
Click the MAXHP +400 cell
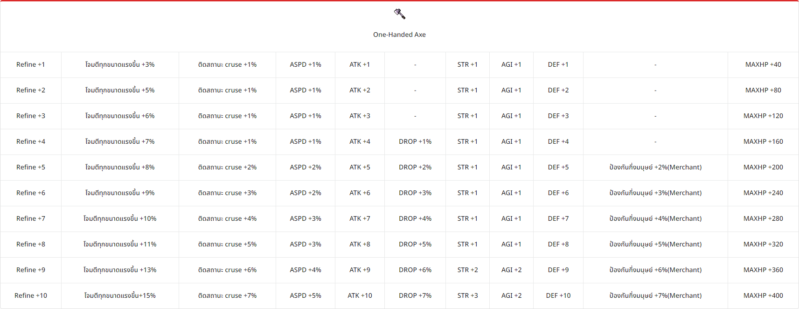tap(763, 295)
